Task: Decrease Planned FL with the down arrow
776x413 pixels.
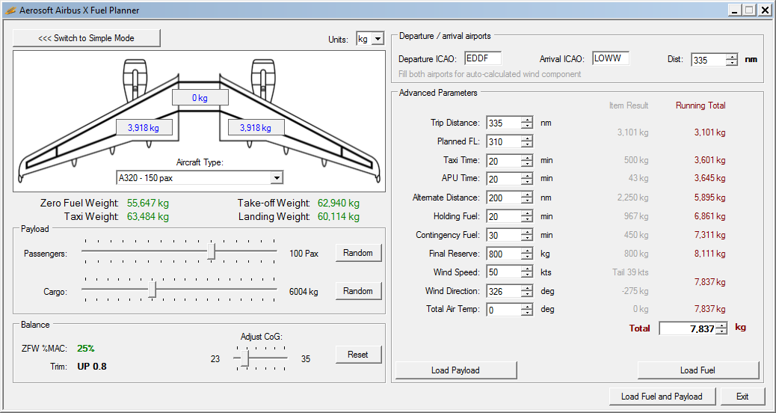Action: 526,144
